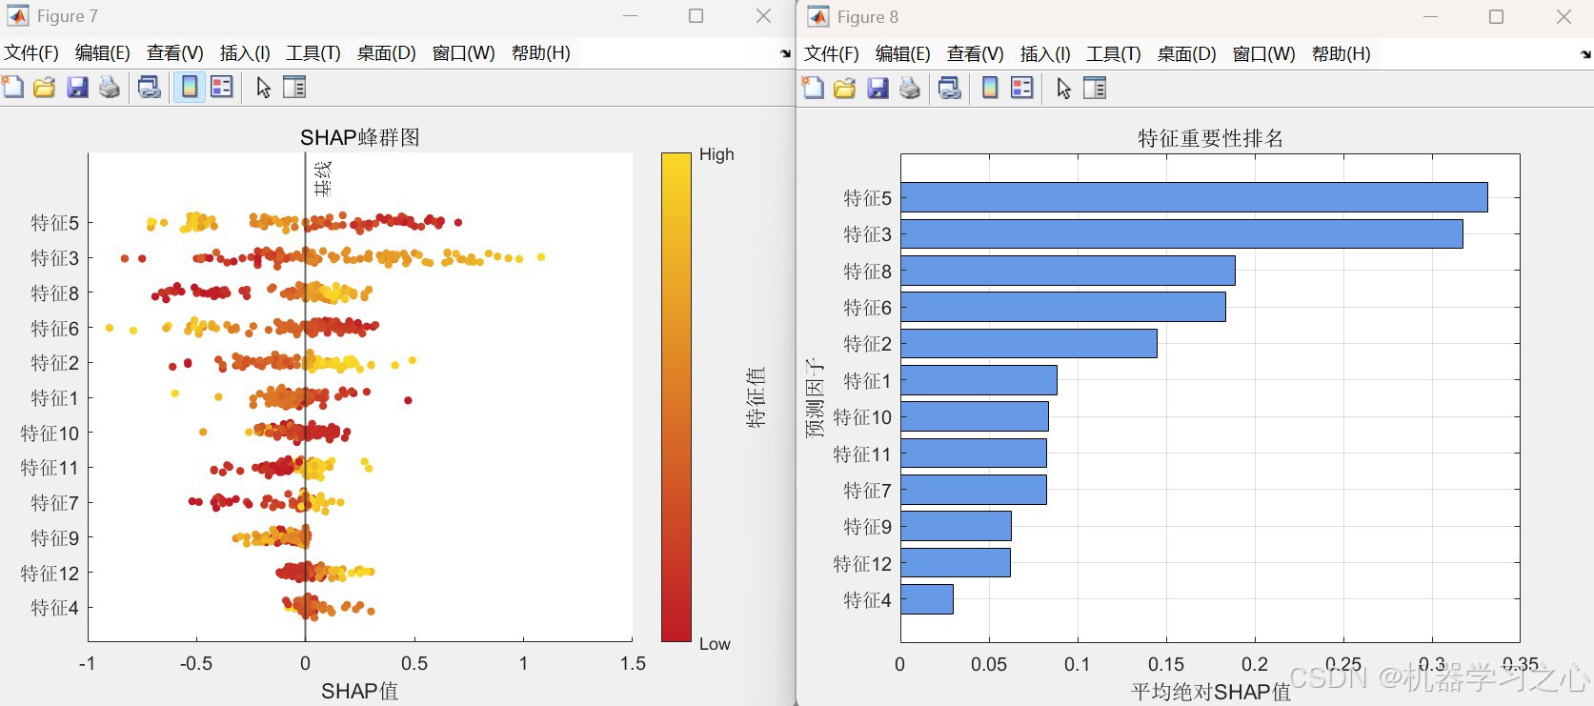Click MATLAB logo icon in Figure 8 title bar
This screenshot has height=706, width=1594.
click(817, 17)
